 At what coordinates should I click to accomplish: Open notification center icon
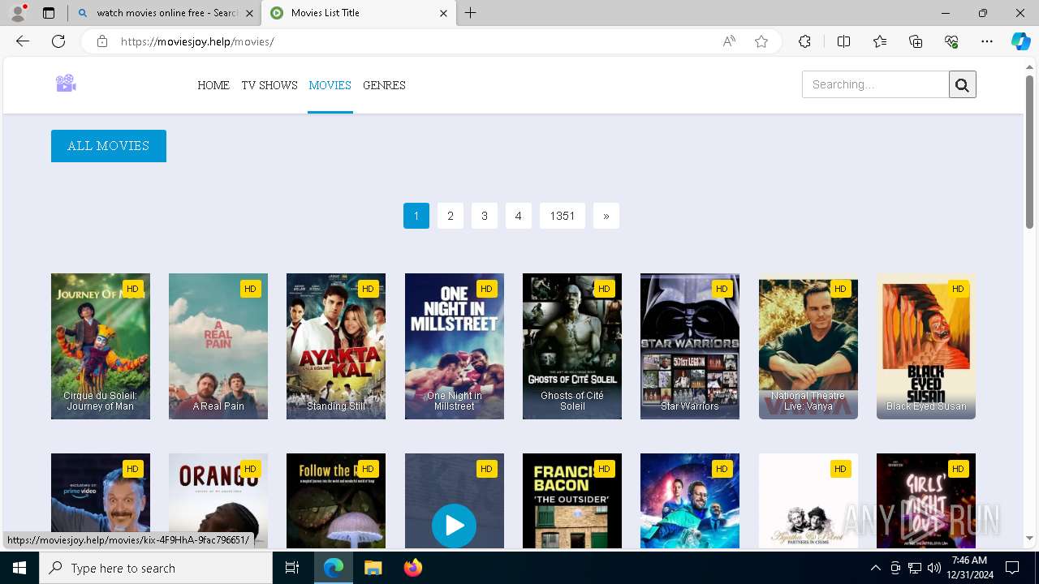click(x=1012, y=568)
